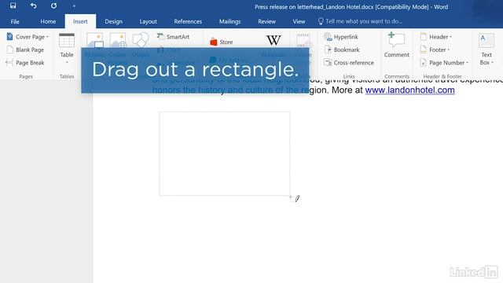This screenshot has width=503, height=283.
Task: Switch to the Home tab
Action: tap(48, 21)
